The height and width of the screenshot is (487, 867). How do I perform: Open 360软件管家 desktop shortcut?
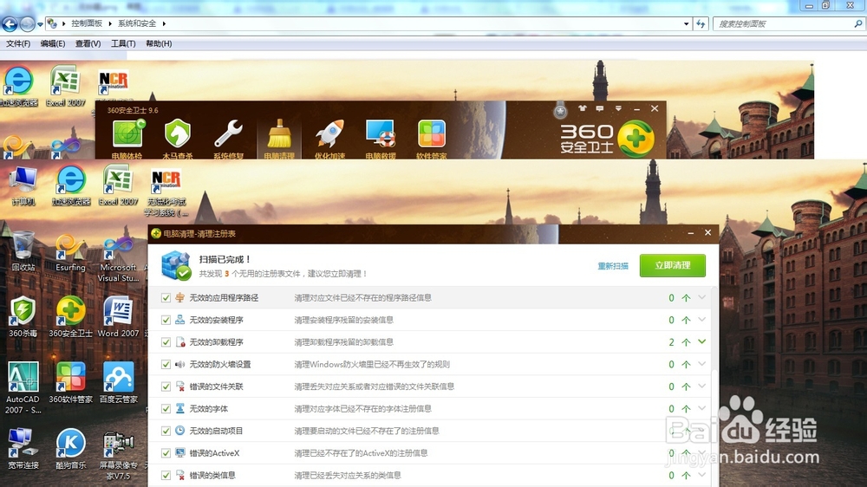pyautogui.click(x=71, y=382)
